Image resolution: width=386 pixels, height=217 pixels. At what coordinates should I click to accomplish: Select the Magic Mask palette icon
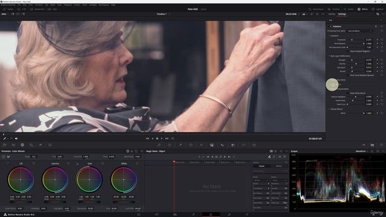point(212,145)
